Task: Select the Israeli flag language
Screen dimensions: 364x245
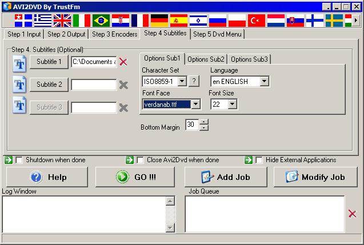Action: tap(198, 21)
